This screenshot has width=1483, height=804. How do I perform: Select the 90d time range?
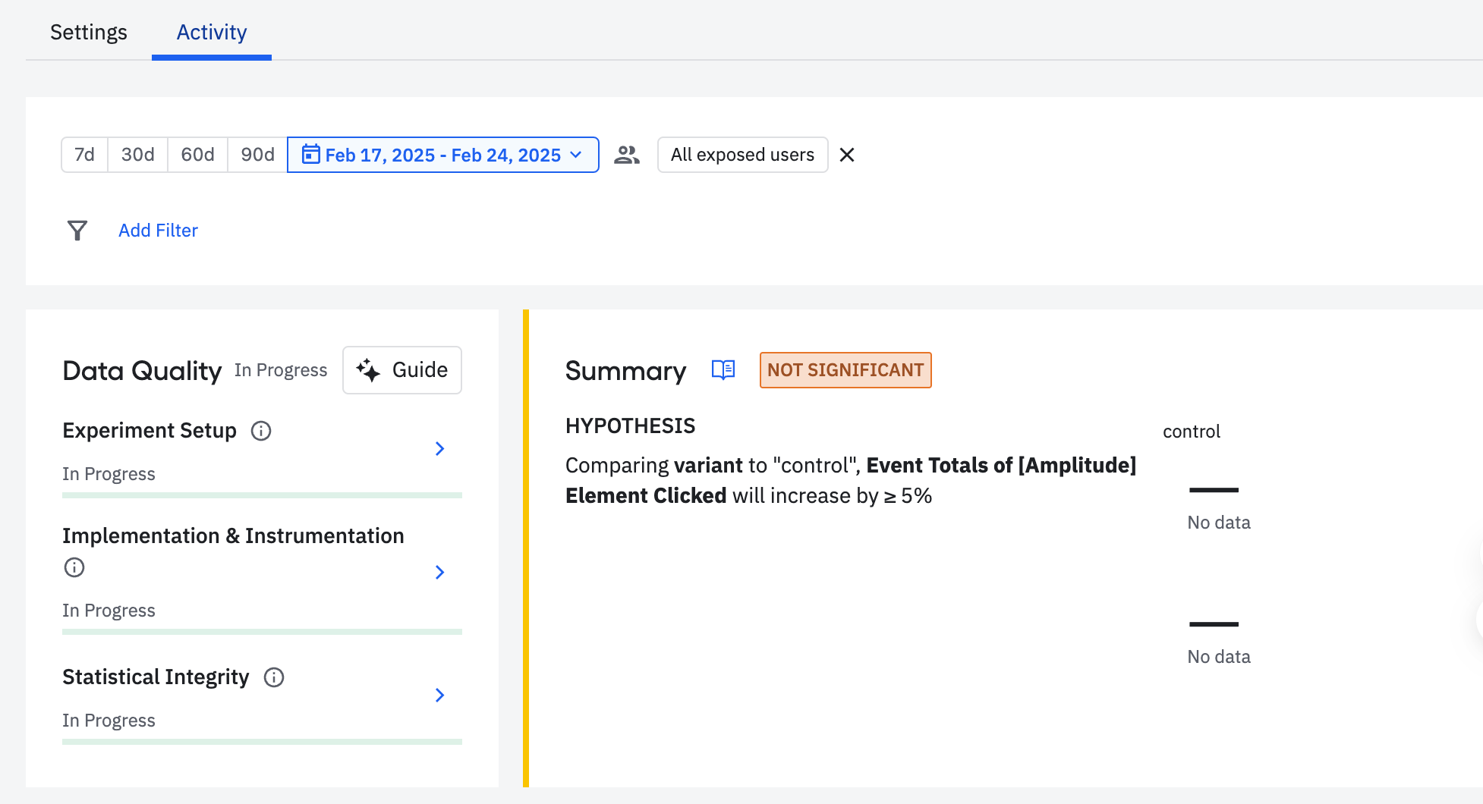coord(257,155)
